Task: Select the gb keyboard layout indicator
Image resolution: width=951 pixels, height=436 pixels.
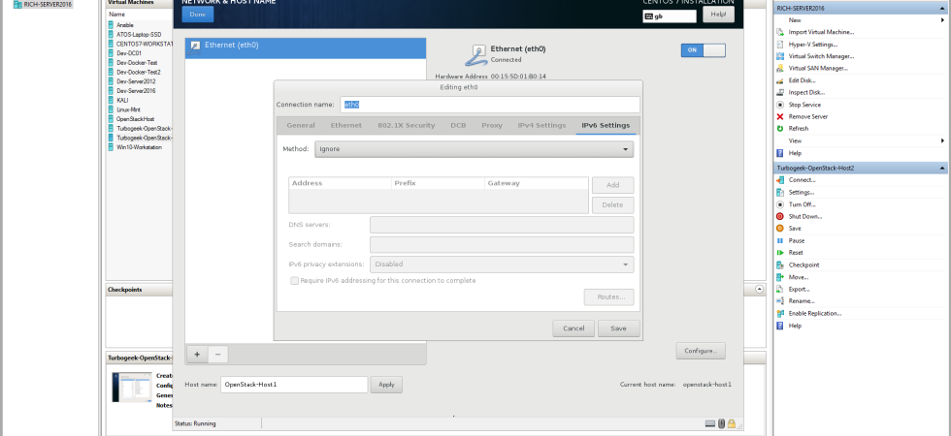Action: click(x=670, y=16)
